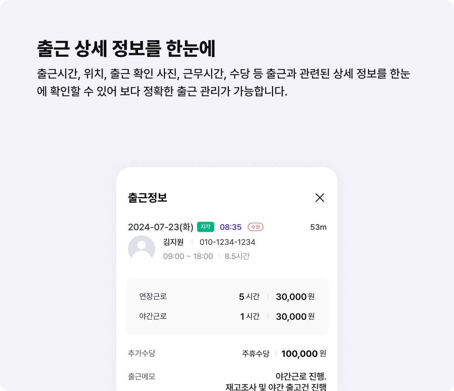
Task: Click the 주휴수당 allowance label
Action: [x=255, y=354]
